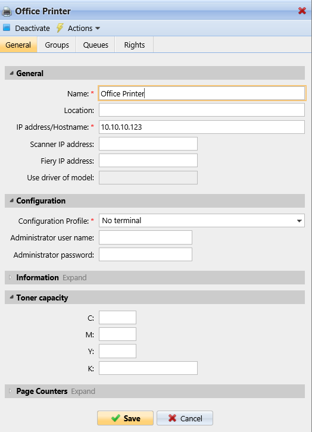The image size is (312, 432).
Task: Open the Configuration Profile dropdown arrow
Action: [299, 221]
